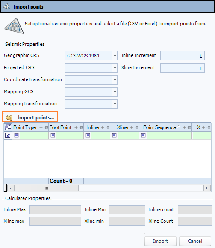Click the Inline Increment input field
The width and height of the screenshot is (215, 248).
pyautogui.click(x=183, y=56)
